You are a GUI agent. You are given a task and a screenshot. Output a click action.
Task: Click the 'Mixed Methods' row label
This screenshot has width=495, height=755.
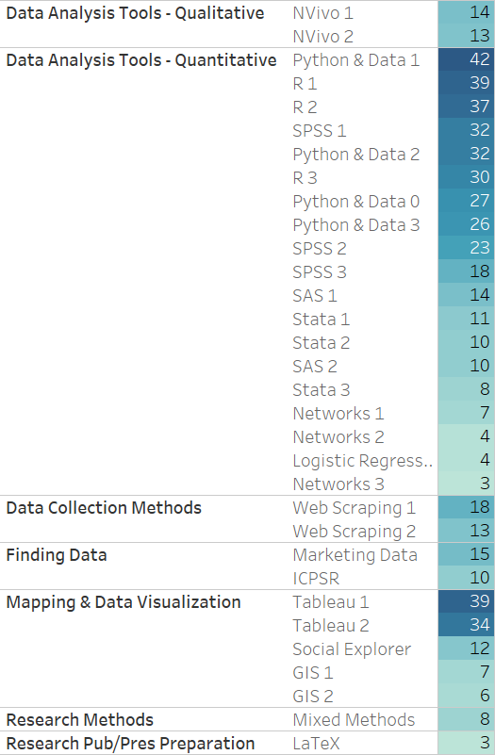[354, 721]
